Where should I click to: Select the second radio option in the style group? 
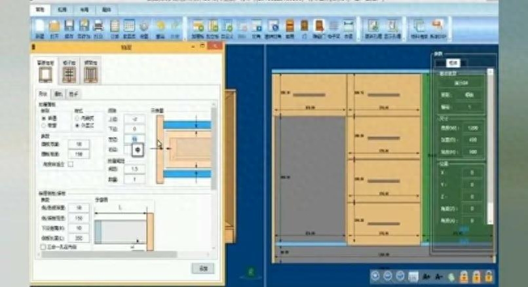(x=78, y=124)
